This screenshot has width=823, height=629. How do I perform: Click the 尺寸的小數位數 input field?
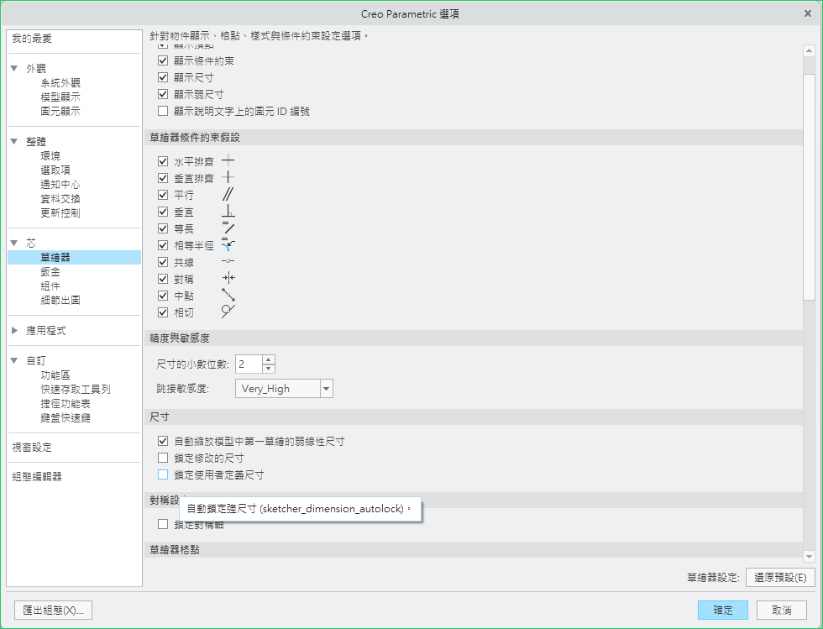[x=248, y=364]
